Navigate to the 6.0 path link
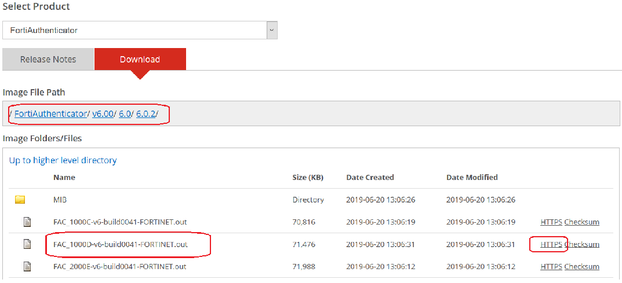622x283 pixels. click(x=125, y=114)
